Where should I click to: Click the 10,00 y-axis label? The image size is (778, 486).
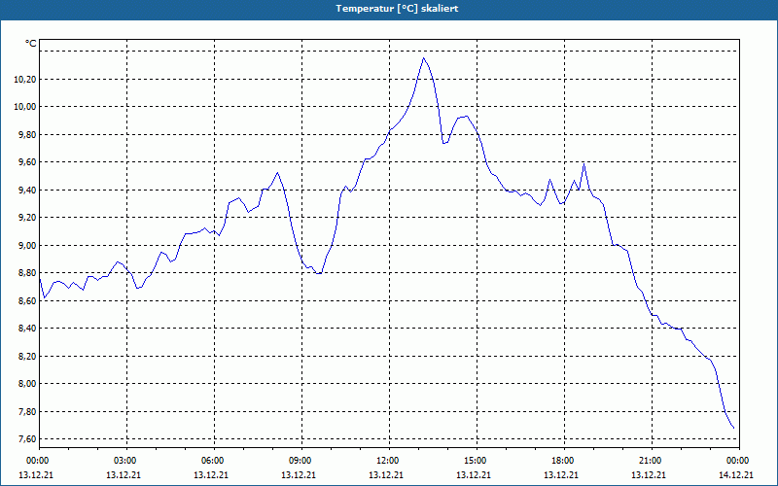(27, 107)
